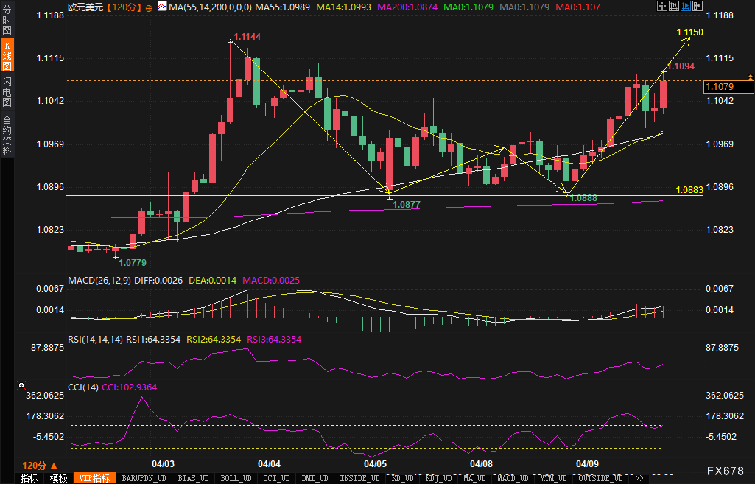Open the 120分 period label in header

124,7
